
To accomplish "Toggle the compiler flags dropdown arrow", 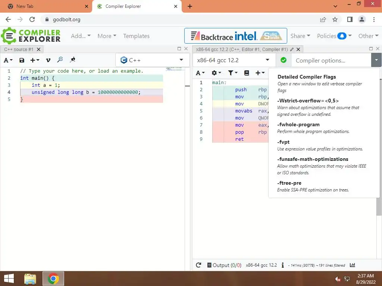I will coord(376,60).
